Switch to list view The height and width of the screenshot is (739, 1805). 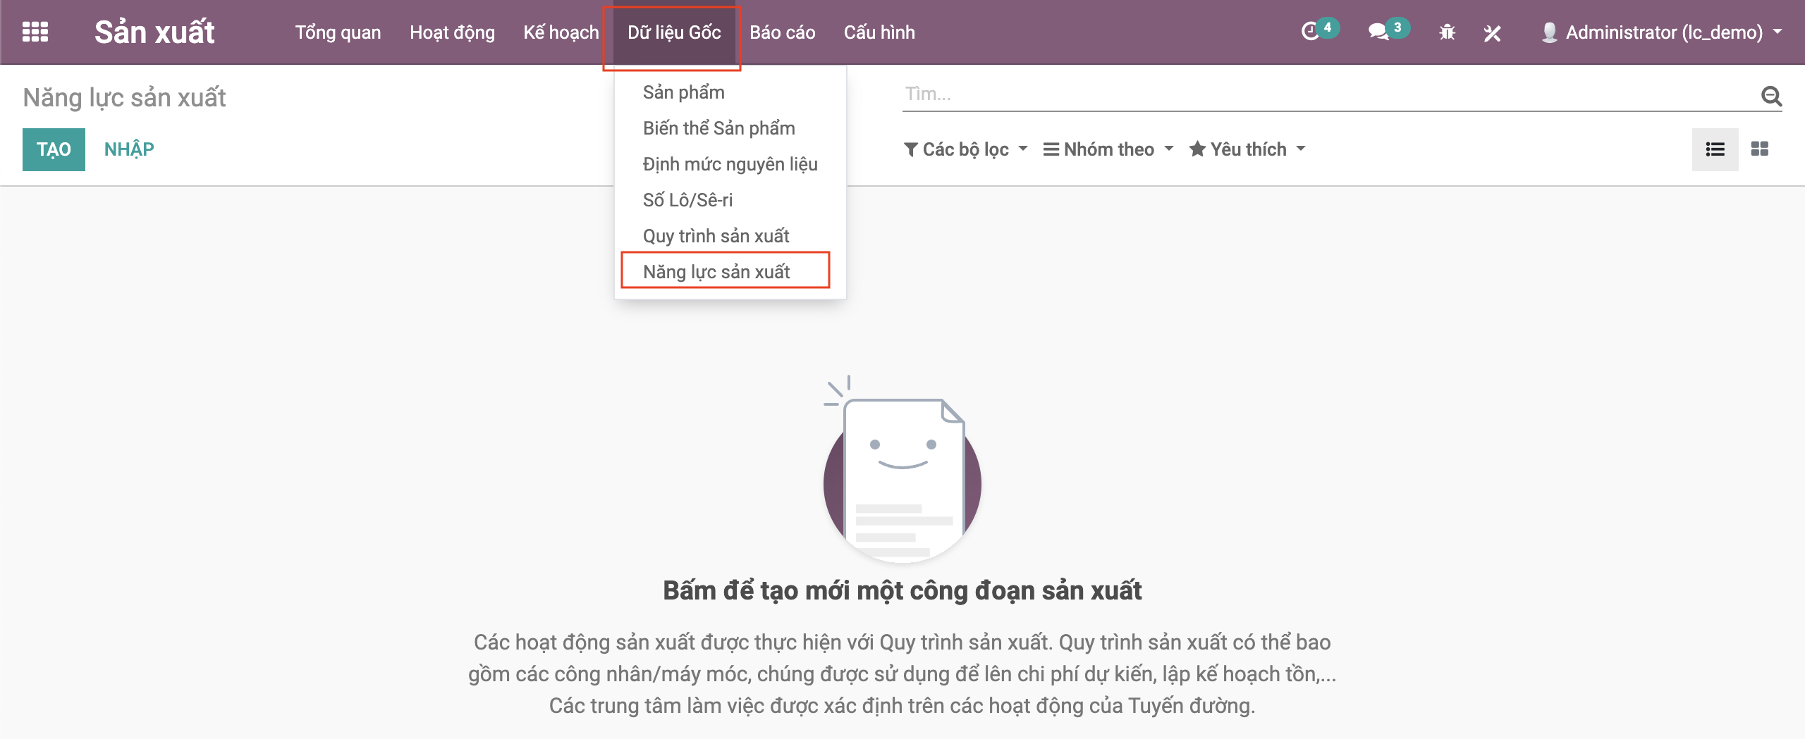pos(1715,149)
